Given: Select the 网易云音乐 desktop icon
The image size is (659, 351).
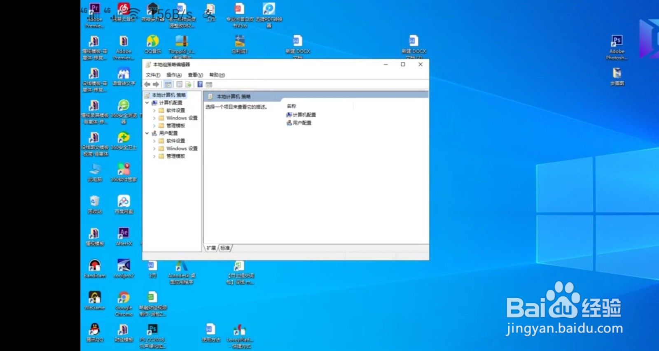Looking at the screenshot, I should tap(124, 12).
